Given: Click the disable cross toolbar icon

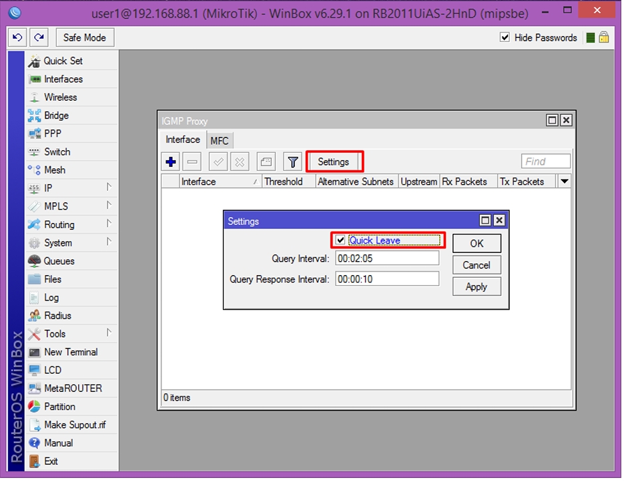Looking at the screenshot, I should click(240, 162).
